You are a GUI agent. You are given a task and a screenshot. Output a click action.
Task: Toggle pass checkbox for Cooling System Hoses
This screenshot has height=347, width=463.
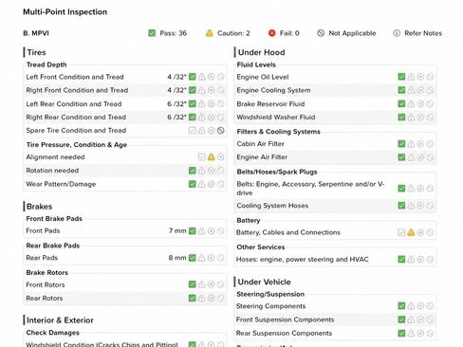click(x=401, y=206)
